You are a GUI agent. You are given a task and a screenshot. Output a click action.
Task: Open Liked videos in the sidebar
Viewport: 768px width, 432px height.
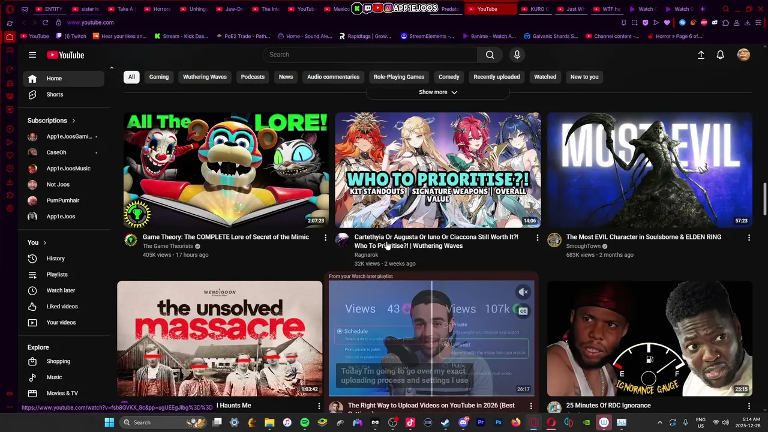click(64, 307)
